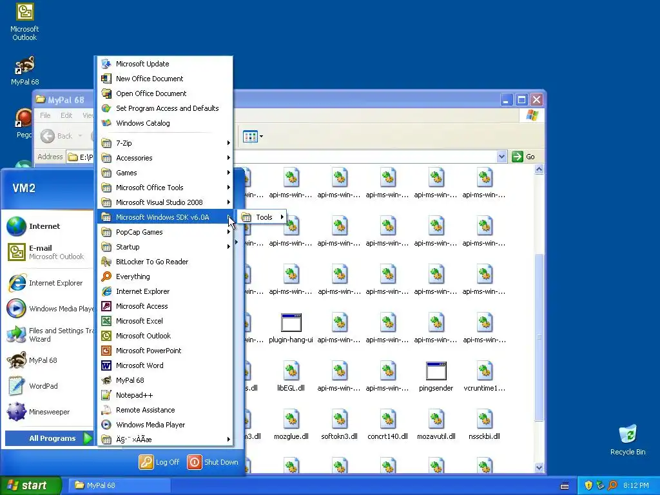
Task: Open Edit menu in MyPal 68 window
Action: pyautogui.click(x=66, y=115)
